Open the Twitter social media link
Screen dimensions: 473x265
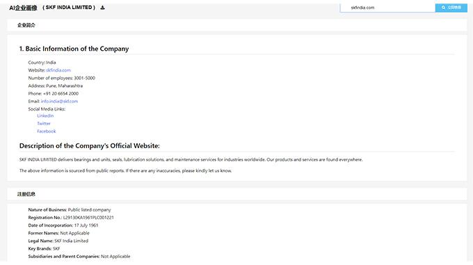(x=44, y=124)
